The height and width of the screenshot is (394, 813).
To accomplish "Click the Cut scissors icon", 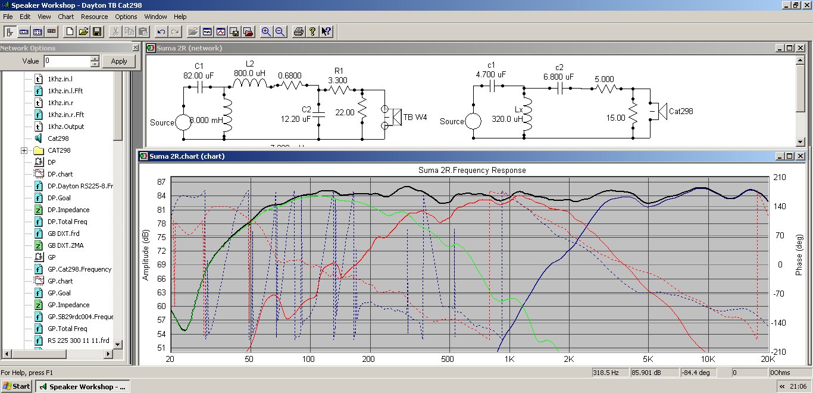I will pyautogui.click(x=116, y=31).
